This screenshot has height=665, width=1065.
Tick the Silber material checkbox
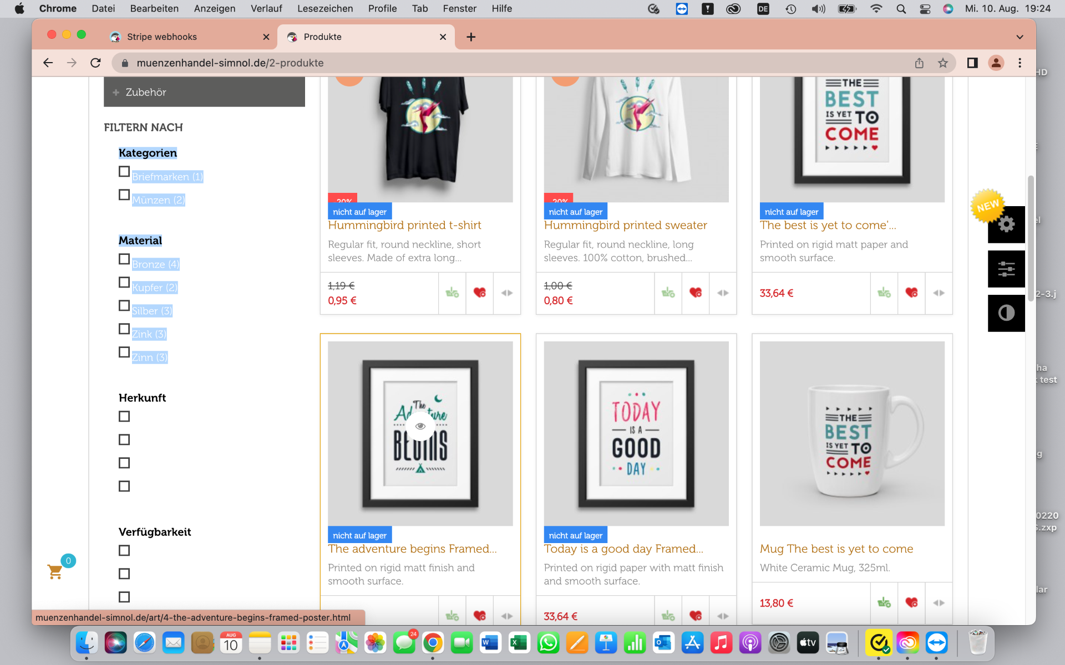124,306
